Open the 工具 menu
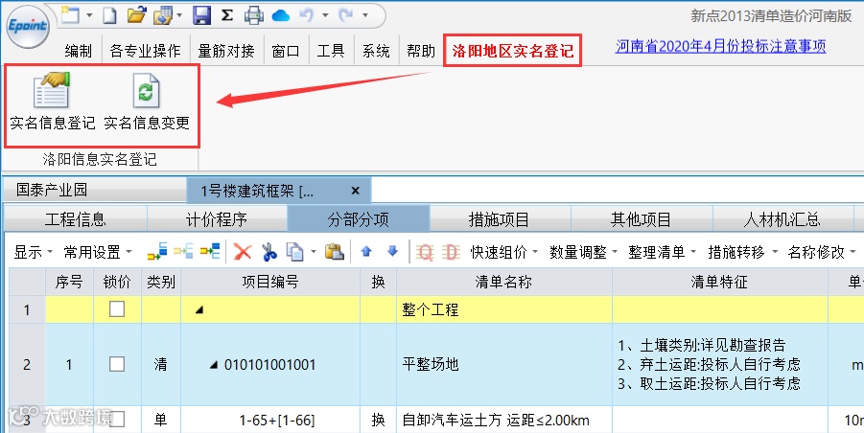Screen dimensions: 864x433 pos(331,51)
